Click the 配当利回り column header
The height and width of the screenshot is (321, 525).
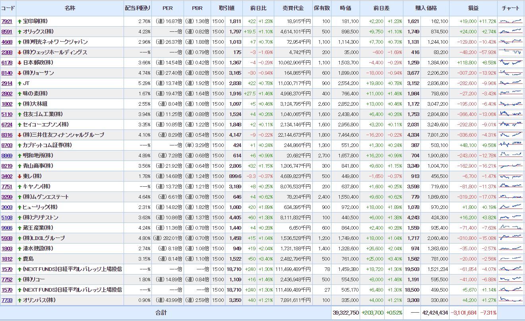click(x=138, y=8)
